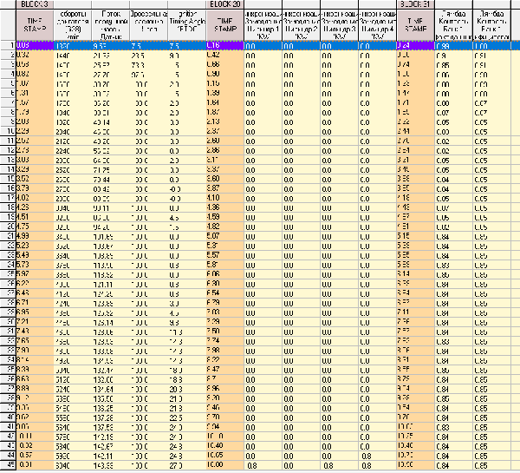Select the BLOCK 20 group header

click(224, 4)
